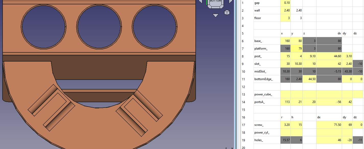Select holes_ radius value 15.57
This screenshot has height=149, width=364.
pos(285,140)
